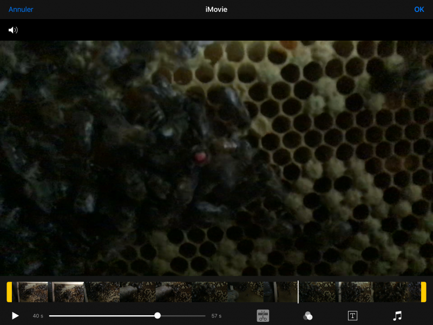
Task: Tap Annuler to cancel editing
Action: (21, 9)
